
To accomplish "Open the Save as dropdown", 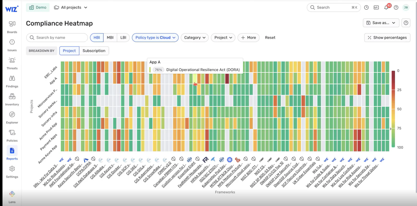I will click(x=381, y=23).
